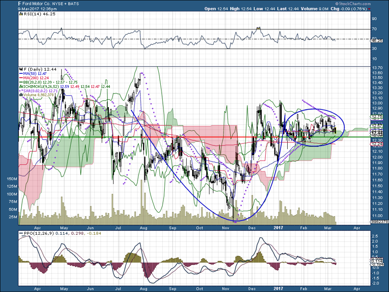The width and height of the screenshot is (389, 292).
Task: Click 2017 on the PPO panel date axis
Action: (x=278, y=289)
